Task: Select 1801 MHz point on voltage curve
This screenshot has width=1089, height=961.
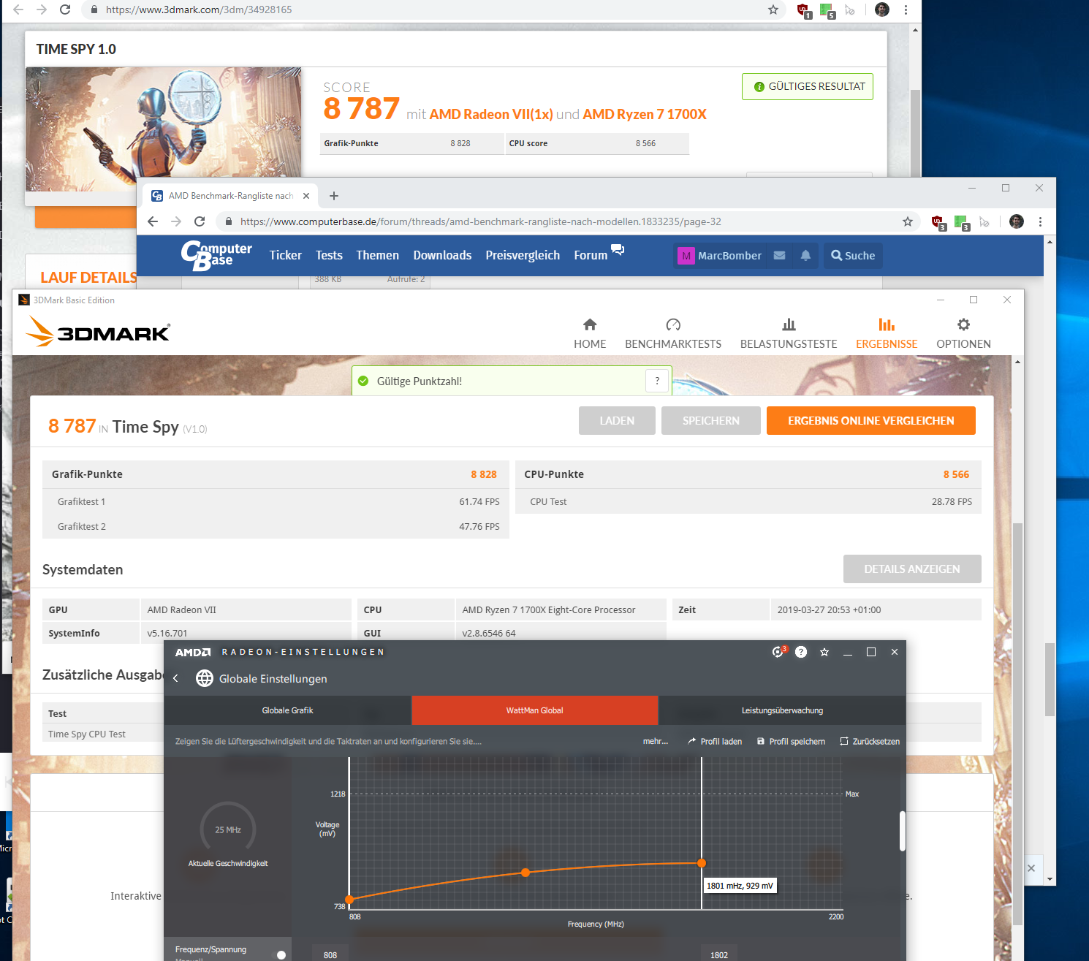Action: pyautogui.click(x=702, y=863)
